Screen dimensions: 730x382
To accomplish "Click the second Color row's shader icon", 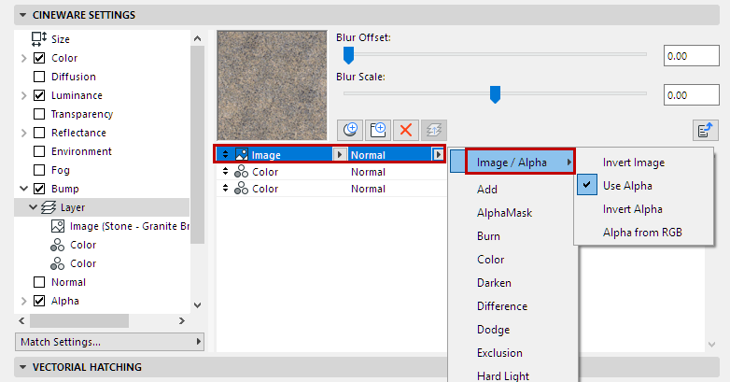I will [x=241, y=189].
